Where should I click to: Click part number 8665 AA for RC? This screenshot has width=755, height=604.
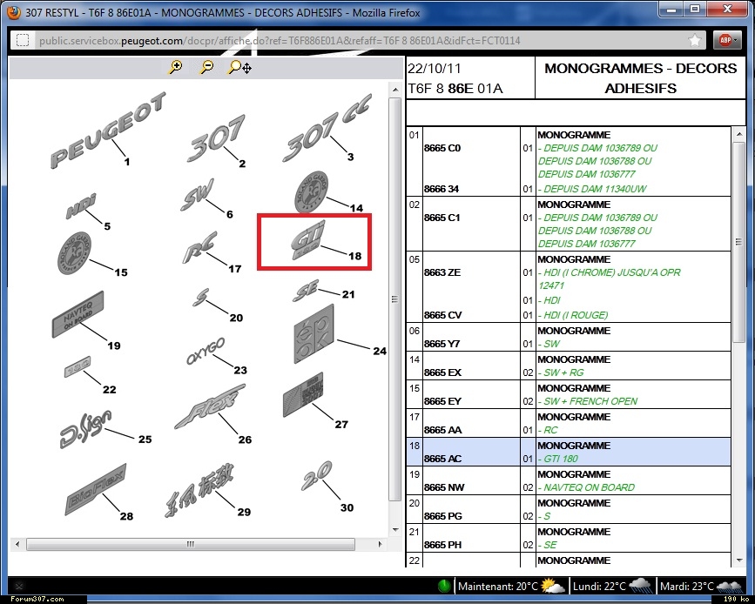pyautogui.click(x=442, y=430)
